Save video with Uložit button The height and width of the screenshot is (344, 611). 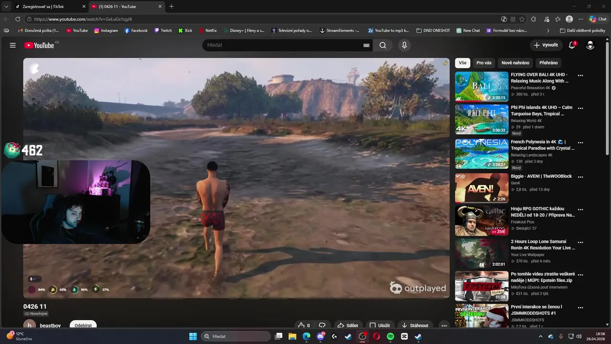379,325
